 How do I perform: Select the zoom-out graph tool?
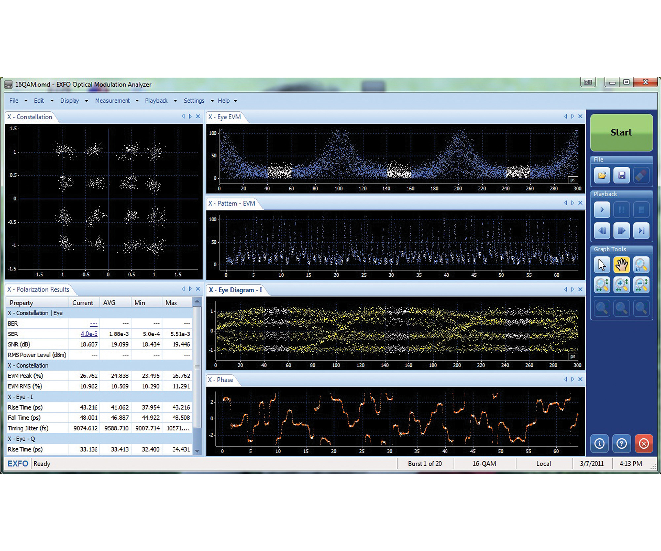(x=641, y=285)
